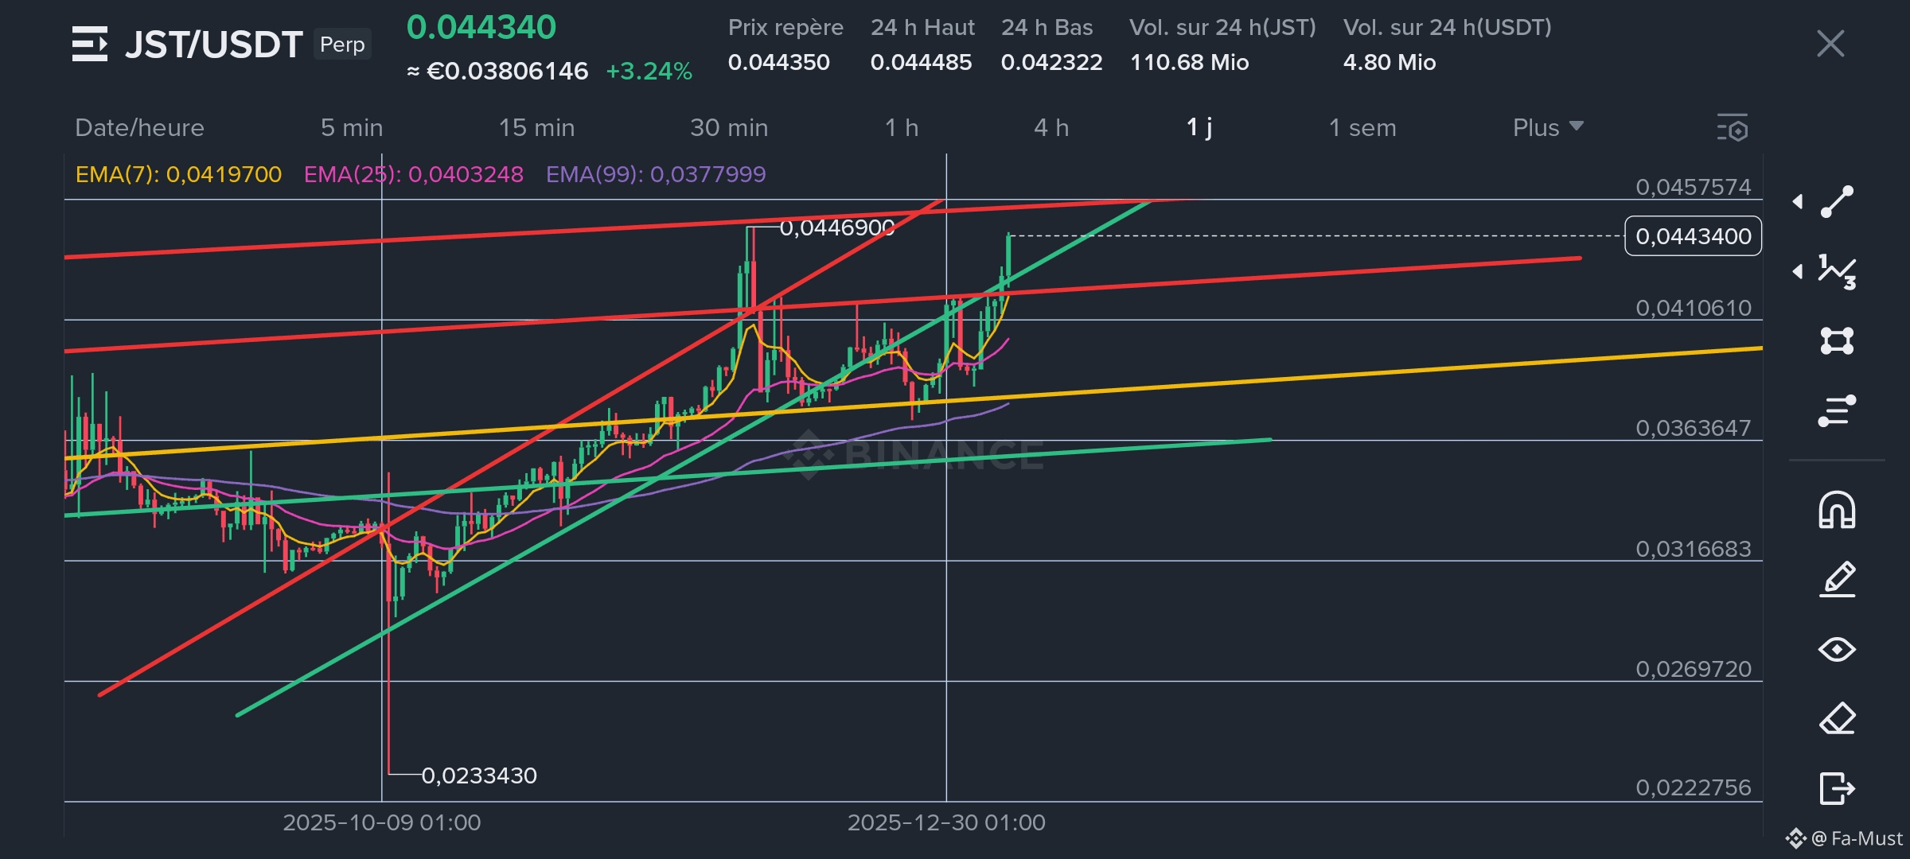Open the drawing settings sliders tool

click(x=1837, y=411)
